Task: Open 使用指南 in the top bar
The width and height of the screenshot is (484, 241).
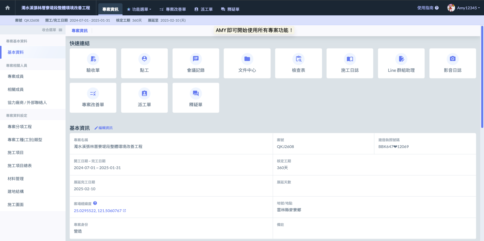Action: pyautogui.click(x=428, y=8)
